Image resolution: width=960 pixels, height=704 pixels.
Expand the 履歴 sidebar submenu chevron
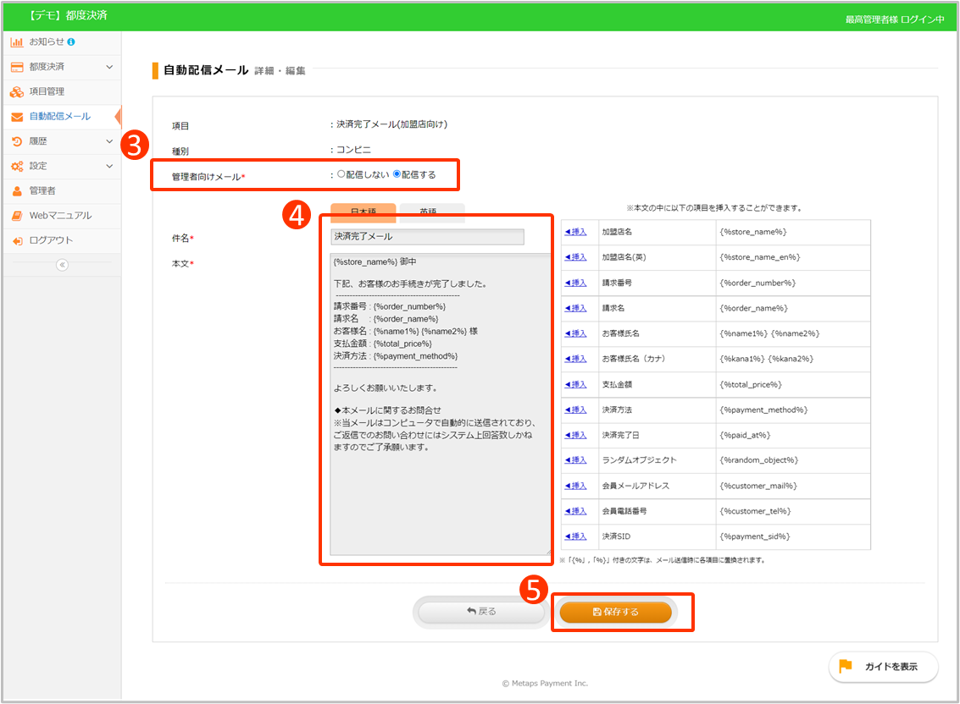(x=109, y=141)
